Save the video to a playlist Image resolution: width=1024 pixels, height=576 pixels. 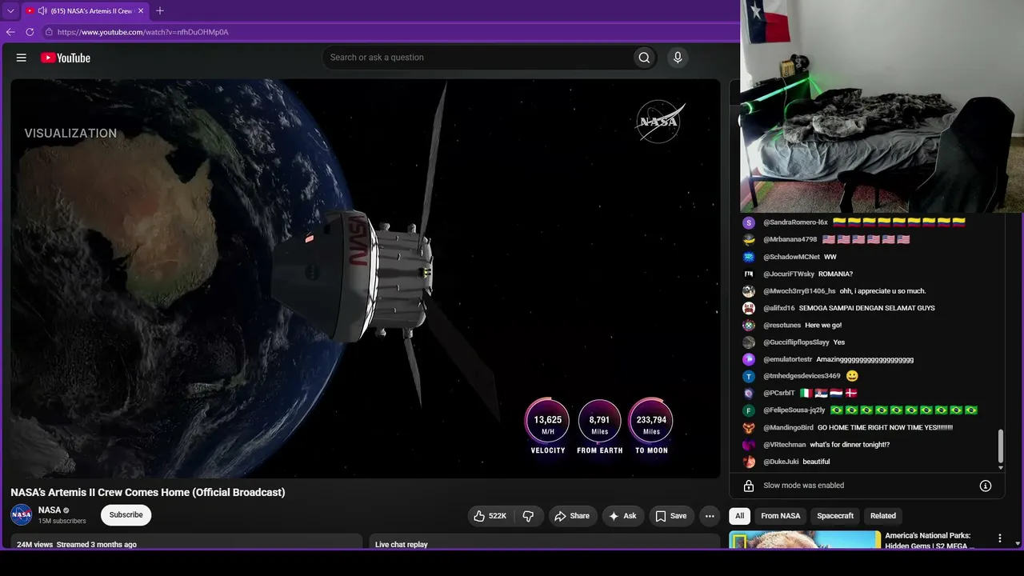coord(671,516)
